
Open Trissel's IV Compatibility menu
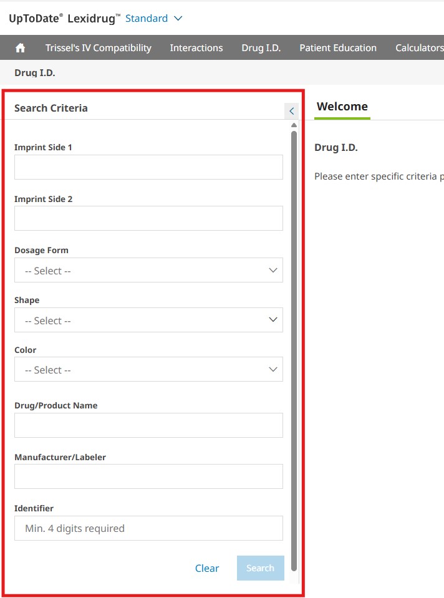tap(98, 48)
